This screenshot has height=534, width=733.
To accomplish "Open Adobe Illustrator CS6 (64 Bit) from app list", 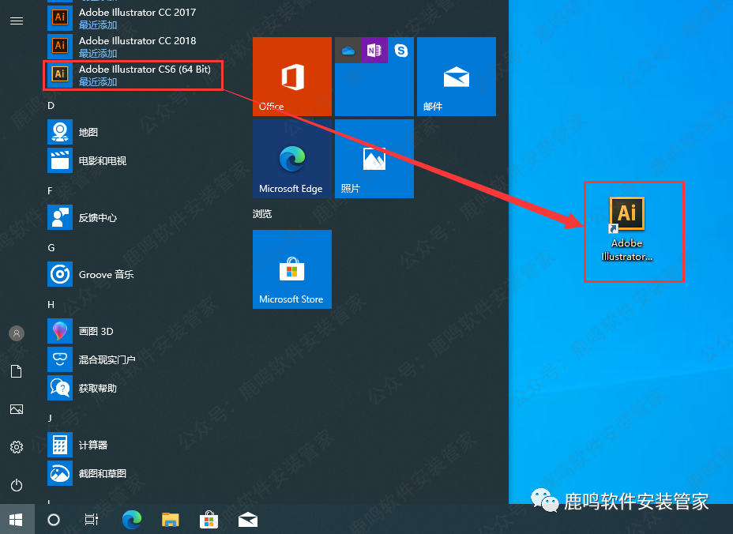I will 133,75.
